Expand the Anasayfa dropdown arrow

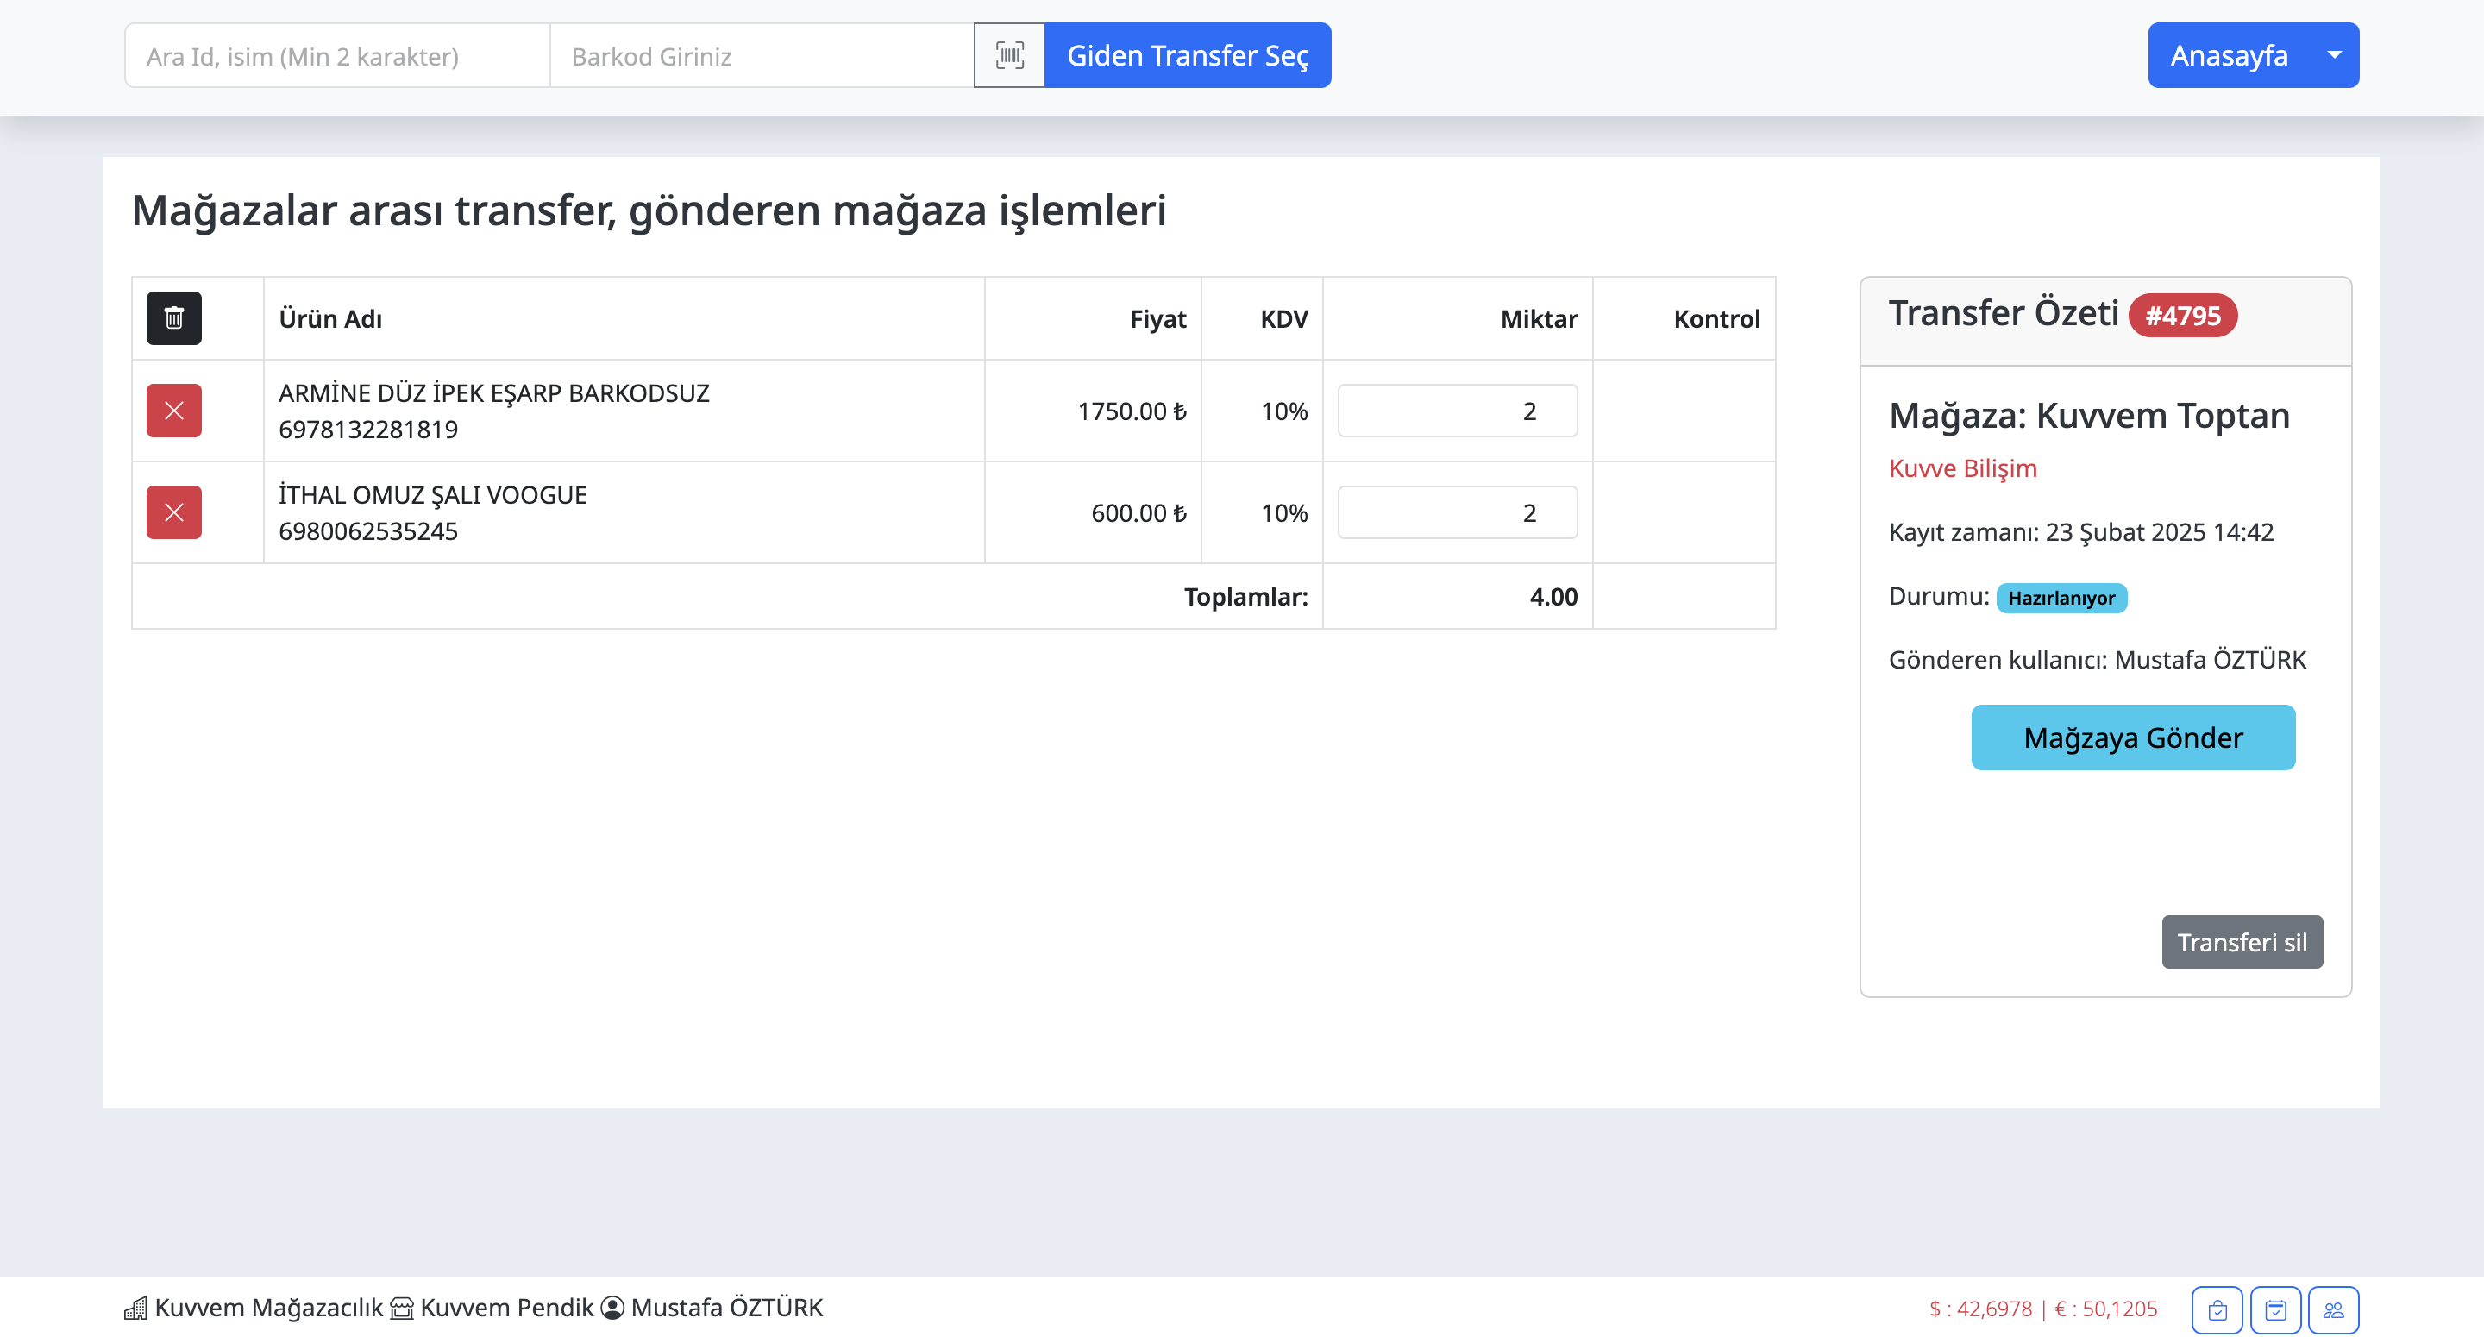click(2334, 55)
